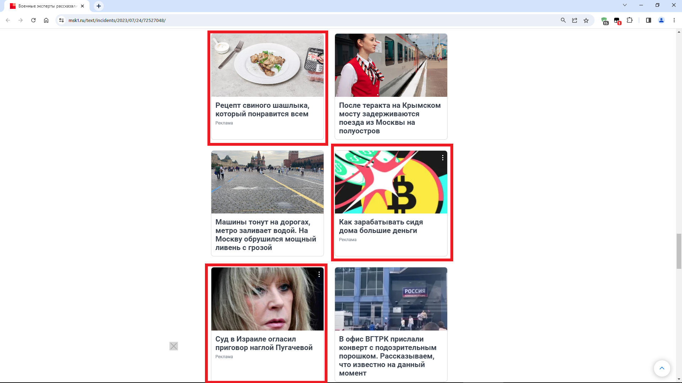The height and width of the screenshot is (383, 682).
Task: Click the zoom magnifier icon in address bar
Action: (563, 20)
